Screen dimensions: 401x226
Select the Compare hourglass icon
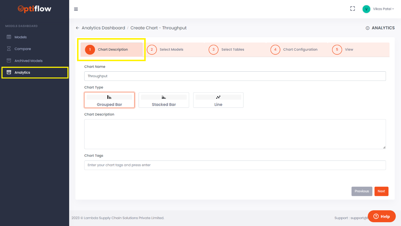[x=9, y=49]
